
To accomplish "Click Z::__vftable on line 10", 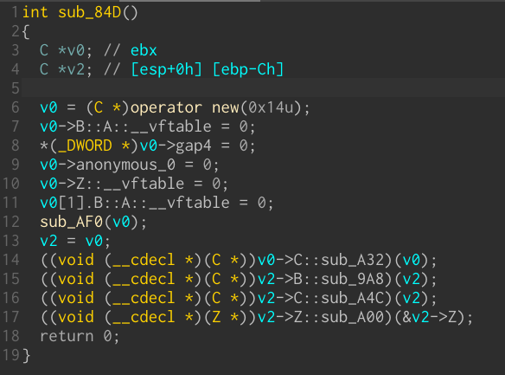I will pyautogui.click(x=130, y=184).
